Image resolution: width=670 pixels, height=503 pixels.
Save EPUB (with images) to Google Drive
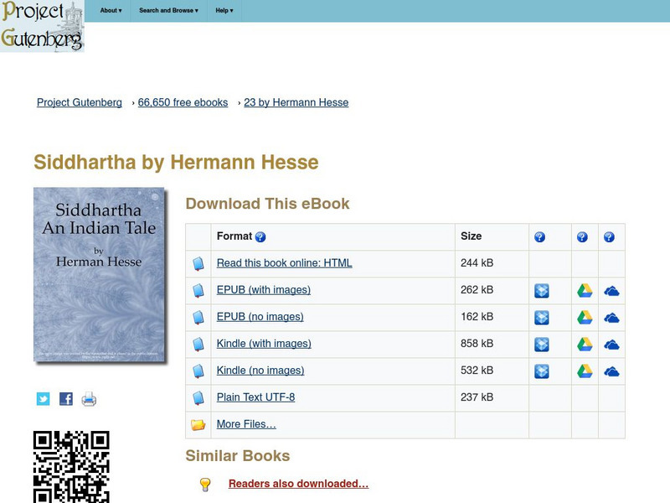(x=585, y=291)
